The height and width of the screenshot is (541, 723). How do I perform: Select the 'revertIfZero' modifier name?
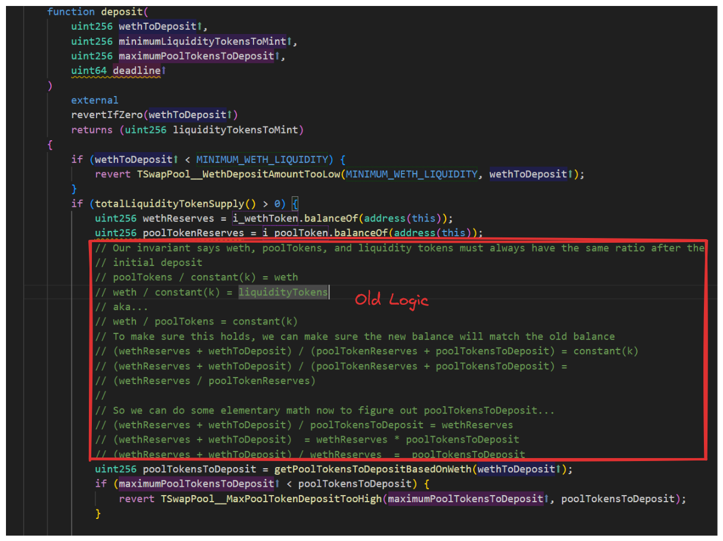click(107, 115)
